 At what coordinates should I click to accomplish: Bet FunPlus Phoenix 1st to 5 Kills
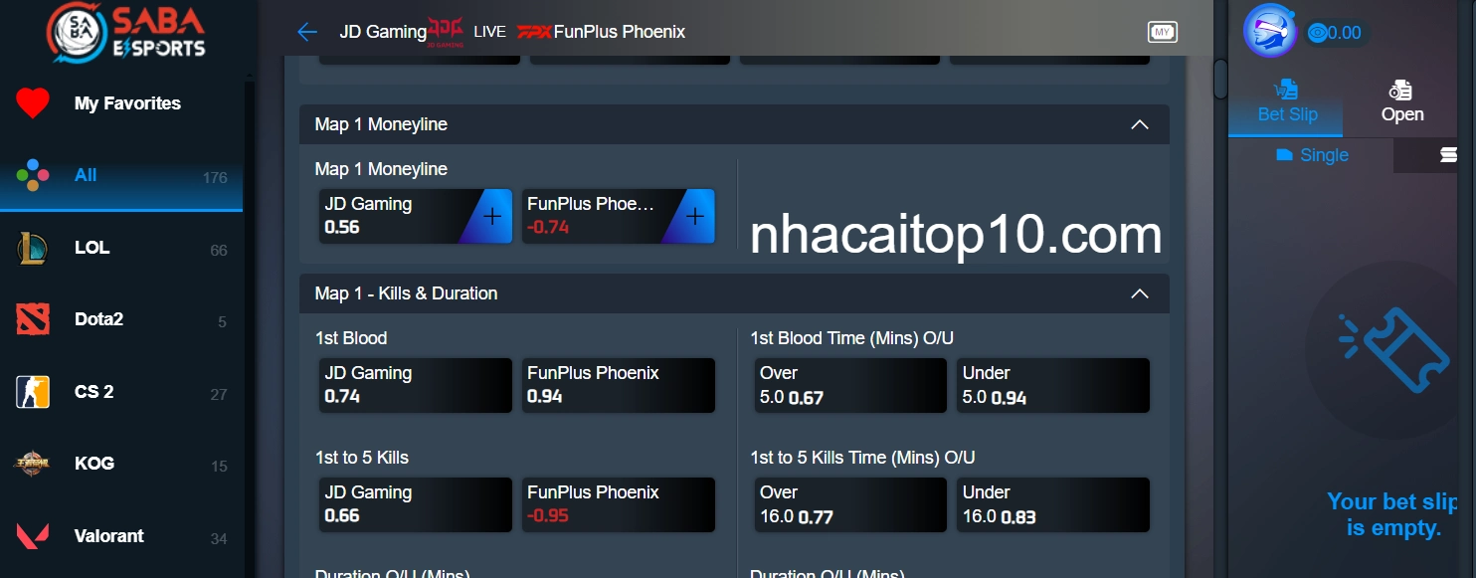619,504
